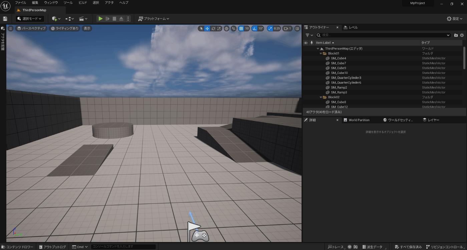Activate the scale gizmo tool
The height and width of the screenshot is (250, 467).
(219, 29)
